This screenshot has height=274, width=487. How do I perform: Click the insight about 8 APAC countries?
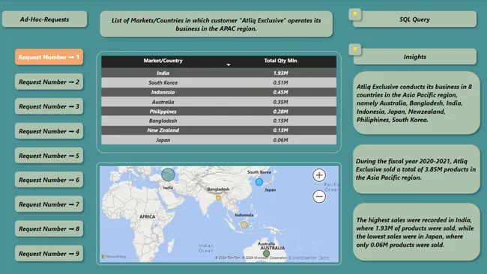[416, 103]
